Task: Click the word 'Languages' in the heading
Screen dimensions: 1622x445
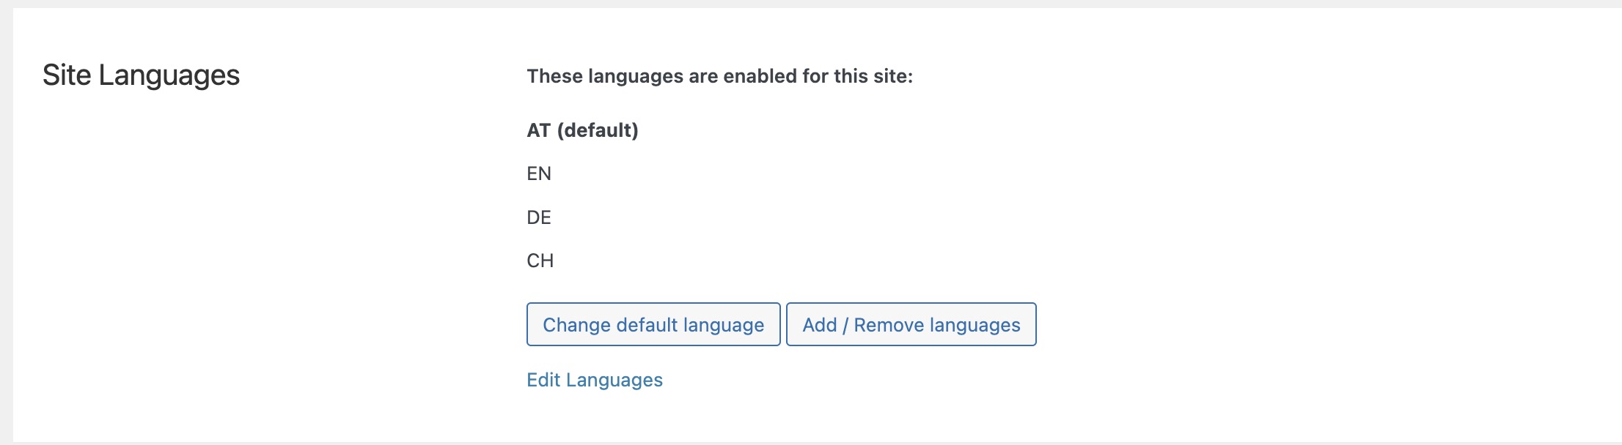Action: point(169,75)
